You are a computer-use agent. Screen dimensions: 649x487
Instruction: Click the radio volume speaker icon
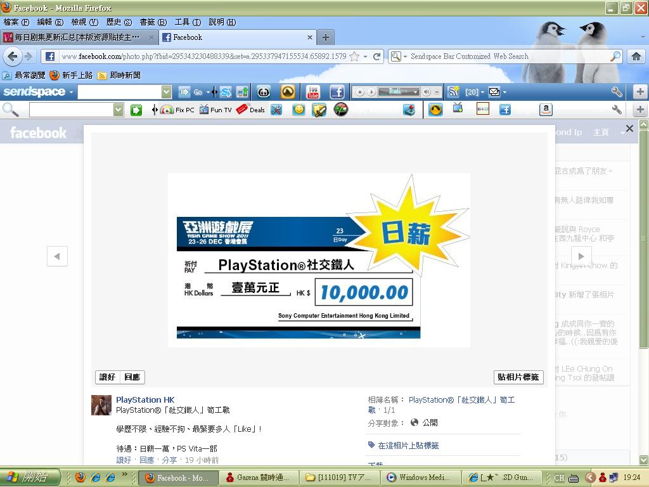click(x=427, y=92)
